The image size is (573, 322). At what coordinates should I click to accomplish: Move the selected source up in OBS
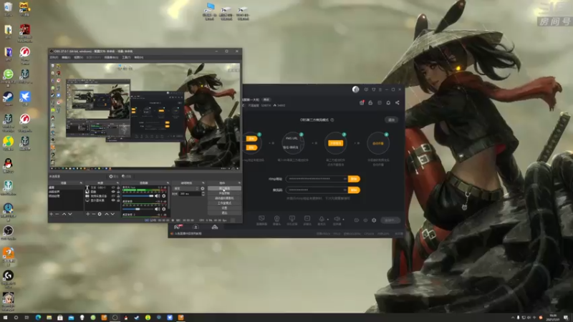pos(107,214)
